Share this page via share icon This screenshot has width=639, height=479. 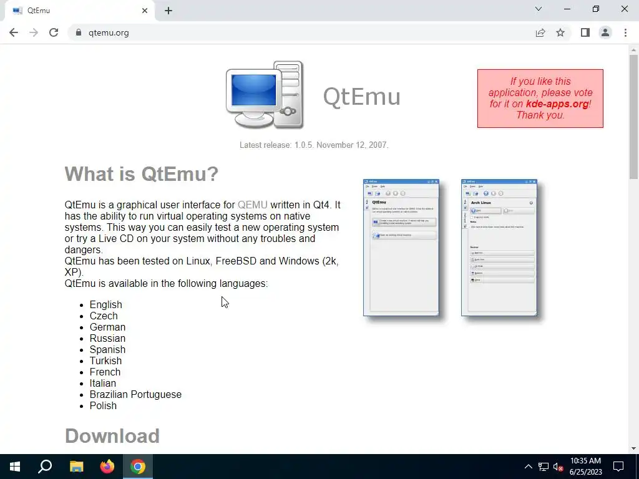coord(540,32)
